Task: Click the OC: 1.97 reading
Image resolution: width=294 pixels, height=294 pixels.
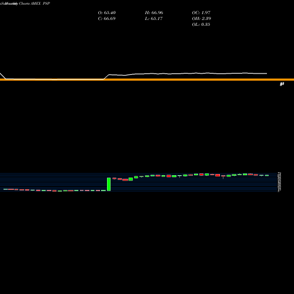Action: [201, 13]
